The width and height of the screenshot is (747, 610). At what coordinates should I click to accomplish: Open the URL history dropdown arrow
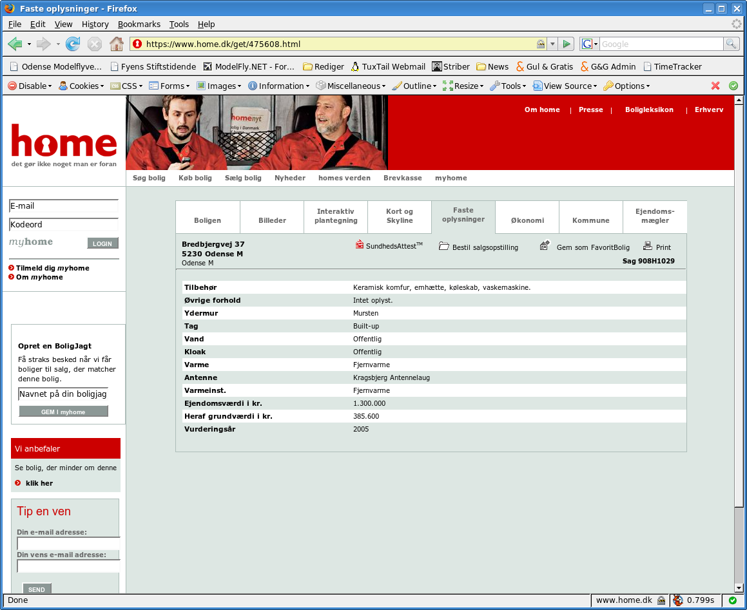click(552, 44)
